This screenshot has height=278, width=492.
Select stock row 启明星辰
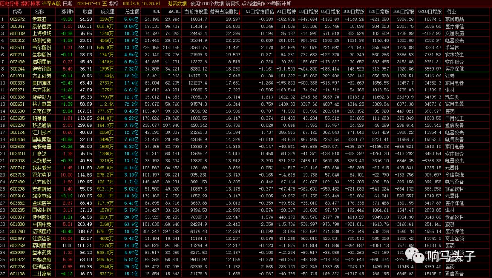tap(245, 62)
